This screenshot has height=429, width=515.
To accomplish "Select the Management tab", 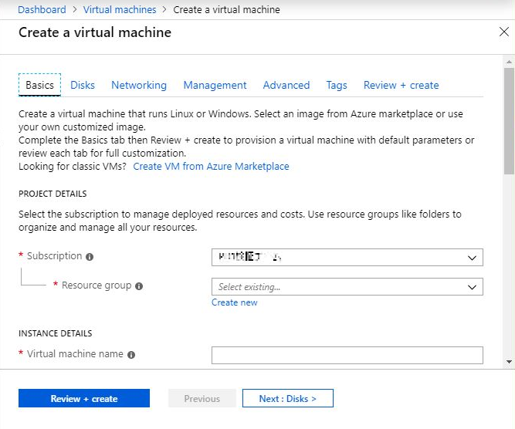I will [215, 86].
